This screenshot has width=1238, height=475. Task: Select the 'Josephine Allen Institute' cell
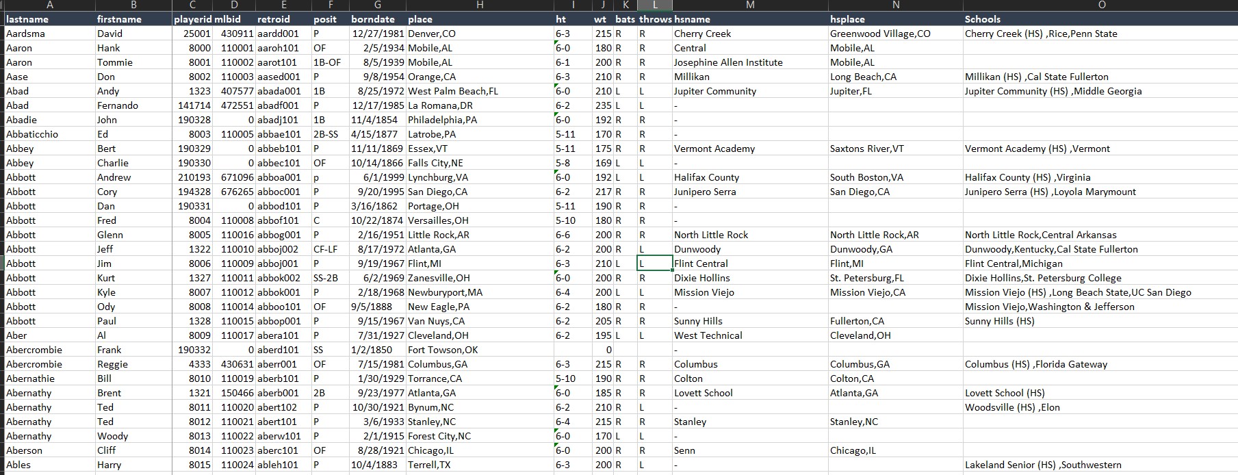[728, 62]
